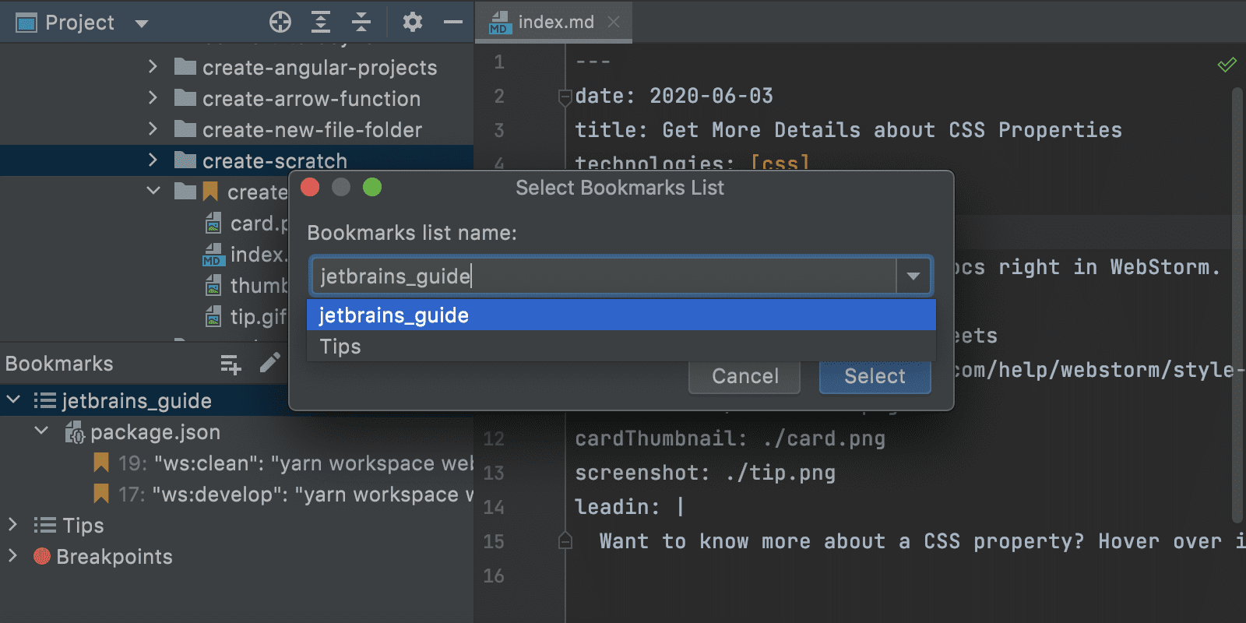Image resolution: width=1246 pixels, height=623 pixels.
Task: Hide the Project tool window with minus icon
Action: click(453, 22)
